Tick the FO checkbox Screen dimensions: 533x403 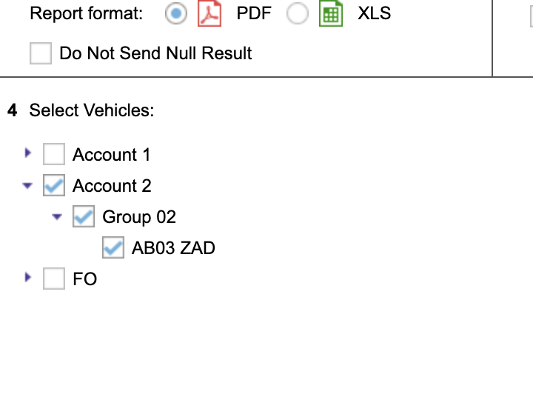pyautogui.click(x=54, y=279)
